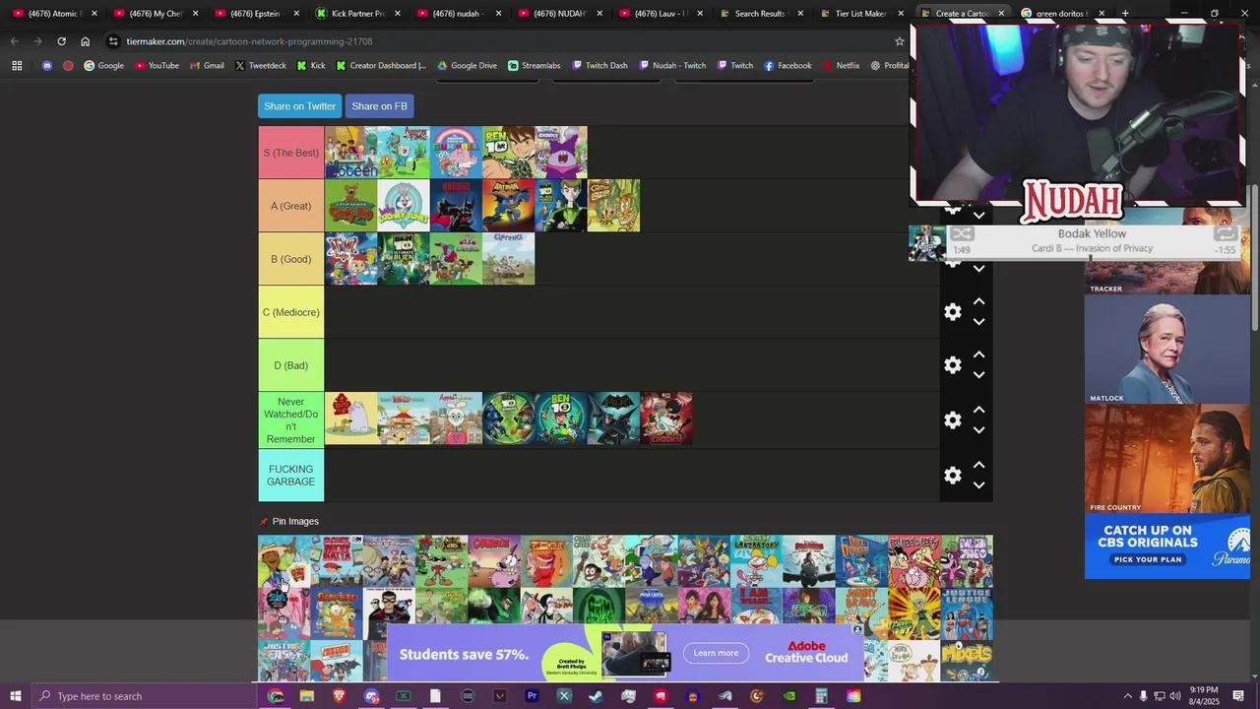Open notification center icon in tray
Screen dimensions: 1260x709
point(1240,696)
